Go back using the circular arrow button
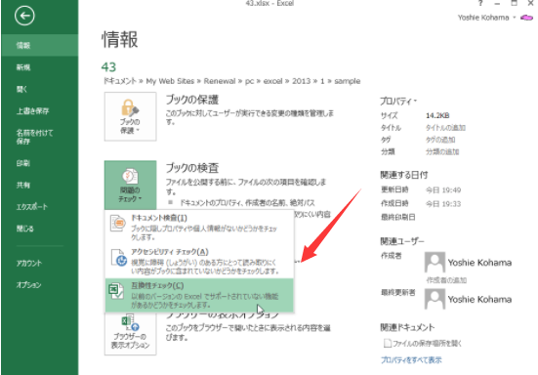 (x=24, y=16)
